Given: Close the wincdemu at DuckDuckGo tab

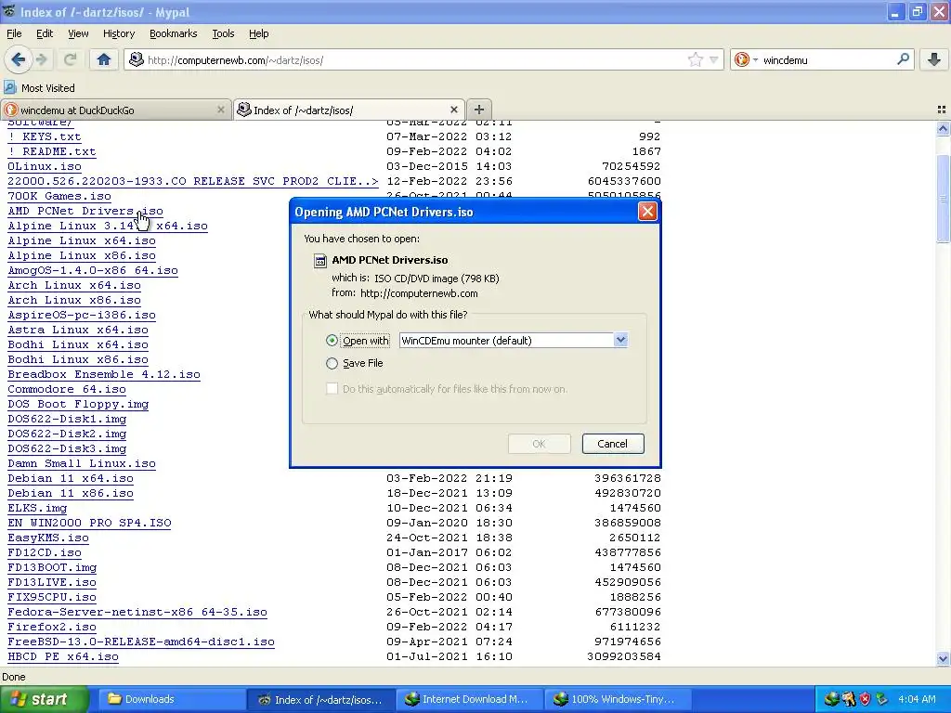Looking at the screenshot, I should [221, 110].
